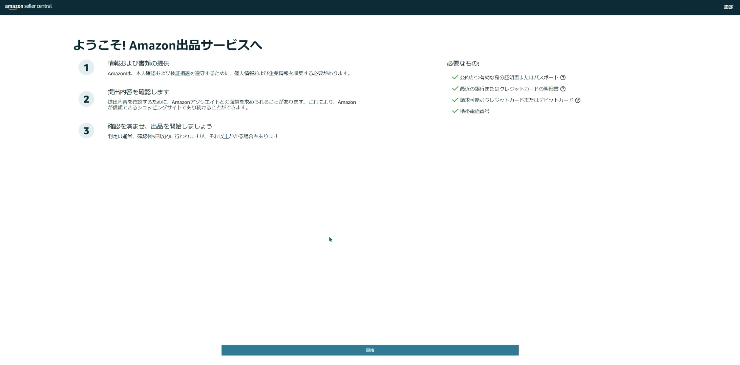Click the paragraph mentioning Amazonアソシエイトとの面談
This screenshot has width=740, height=365.
[x=232, y=105]
